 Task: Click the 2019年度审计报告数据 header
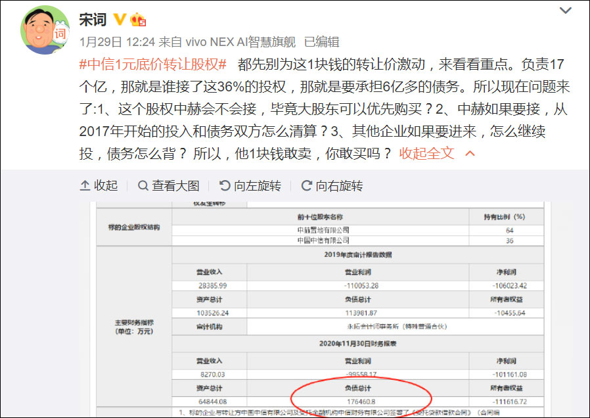tap(358, 255)
